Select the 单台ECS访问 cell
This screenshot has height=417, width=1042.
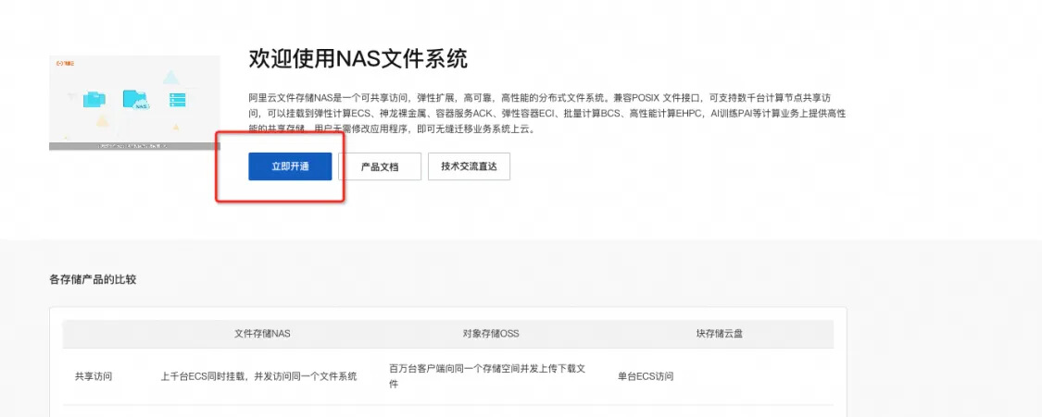(x=646, y=376)
